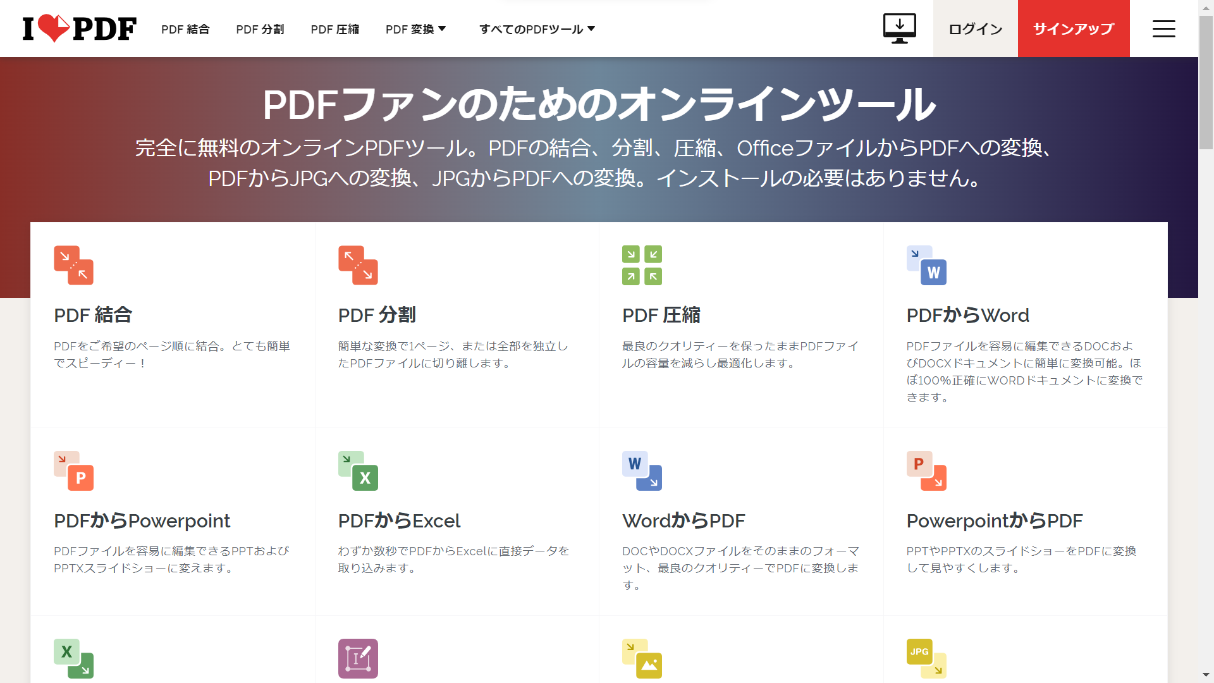The height and width of the screenshot is (683, 1214).
Task: Select the PDF 結合 merge tool icon
Action: coord(73,265)
